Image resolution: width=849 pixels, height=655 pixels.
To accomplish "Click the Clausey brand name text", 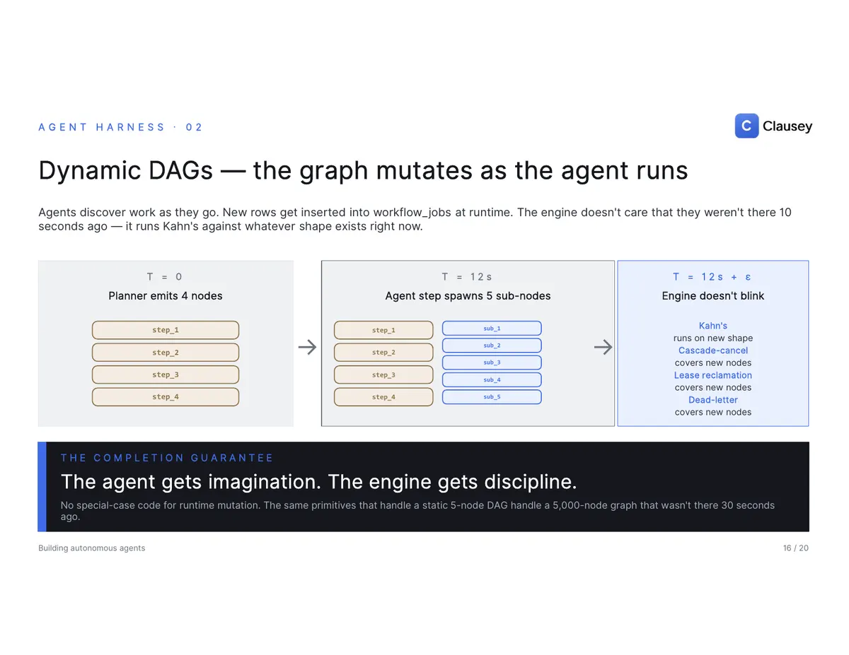I will point(787,126).
